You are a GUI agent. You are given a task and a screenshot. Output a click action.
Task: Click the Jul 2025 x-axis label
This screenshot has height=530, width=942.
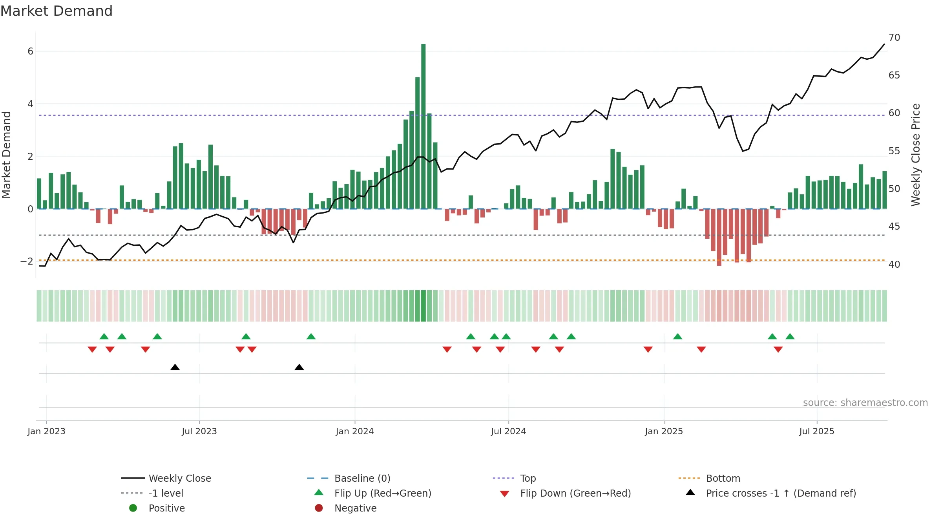[x=817, y=431]
